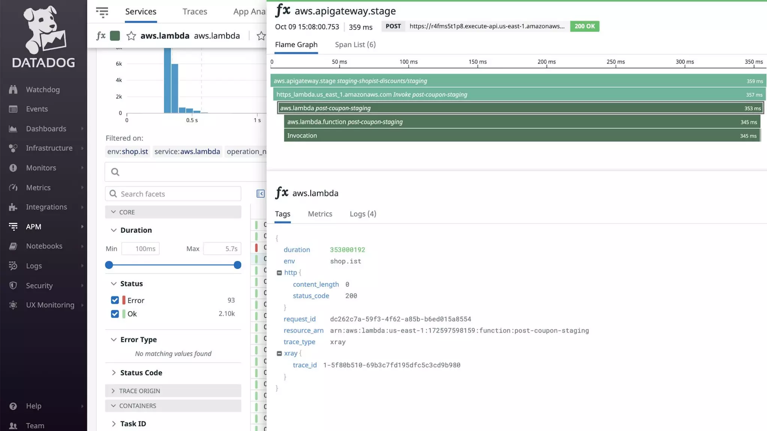
Task: Star the aws.lambda service
Action: (131, 36)
